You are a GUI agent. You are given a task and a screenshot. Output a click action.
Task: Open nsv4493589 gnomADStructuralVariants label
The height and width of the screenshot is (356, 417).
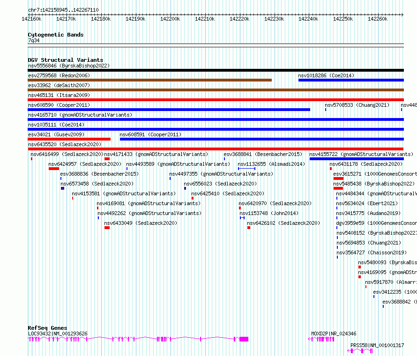[x=178, y=164]
